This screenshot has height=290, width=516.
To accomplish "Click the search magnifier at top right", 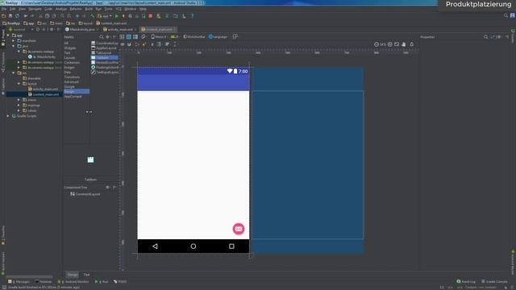I will [506, 15].
